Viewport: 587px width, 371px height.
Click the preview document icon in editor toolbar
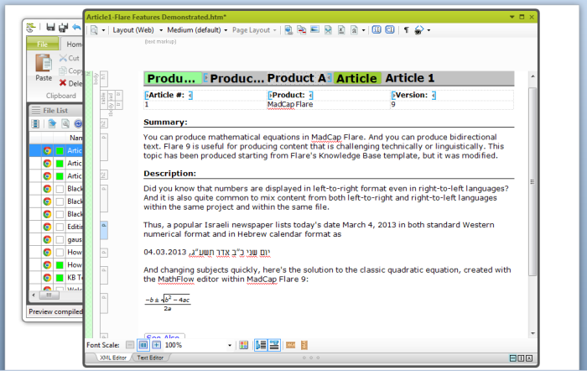tap(94, 30)
